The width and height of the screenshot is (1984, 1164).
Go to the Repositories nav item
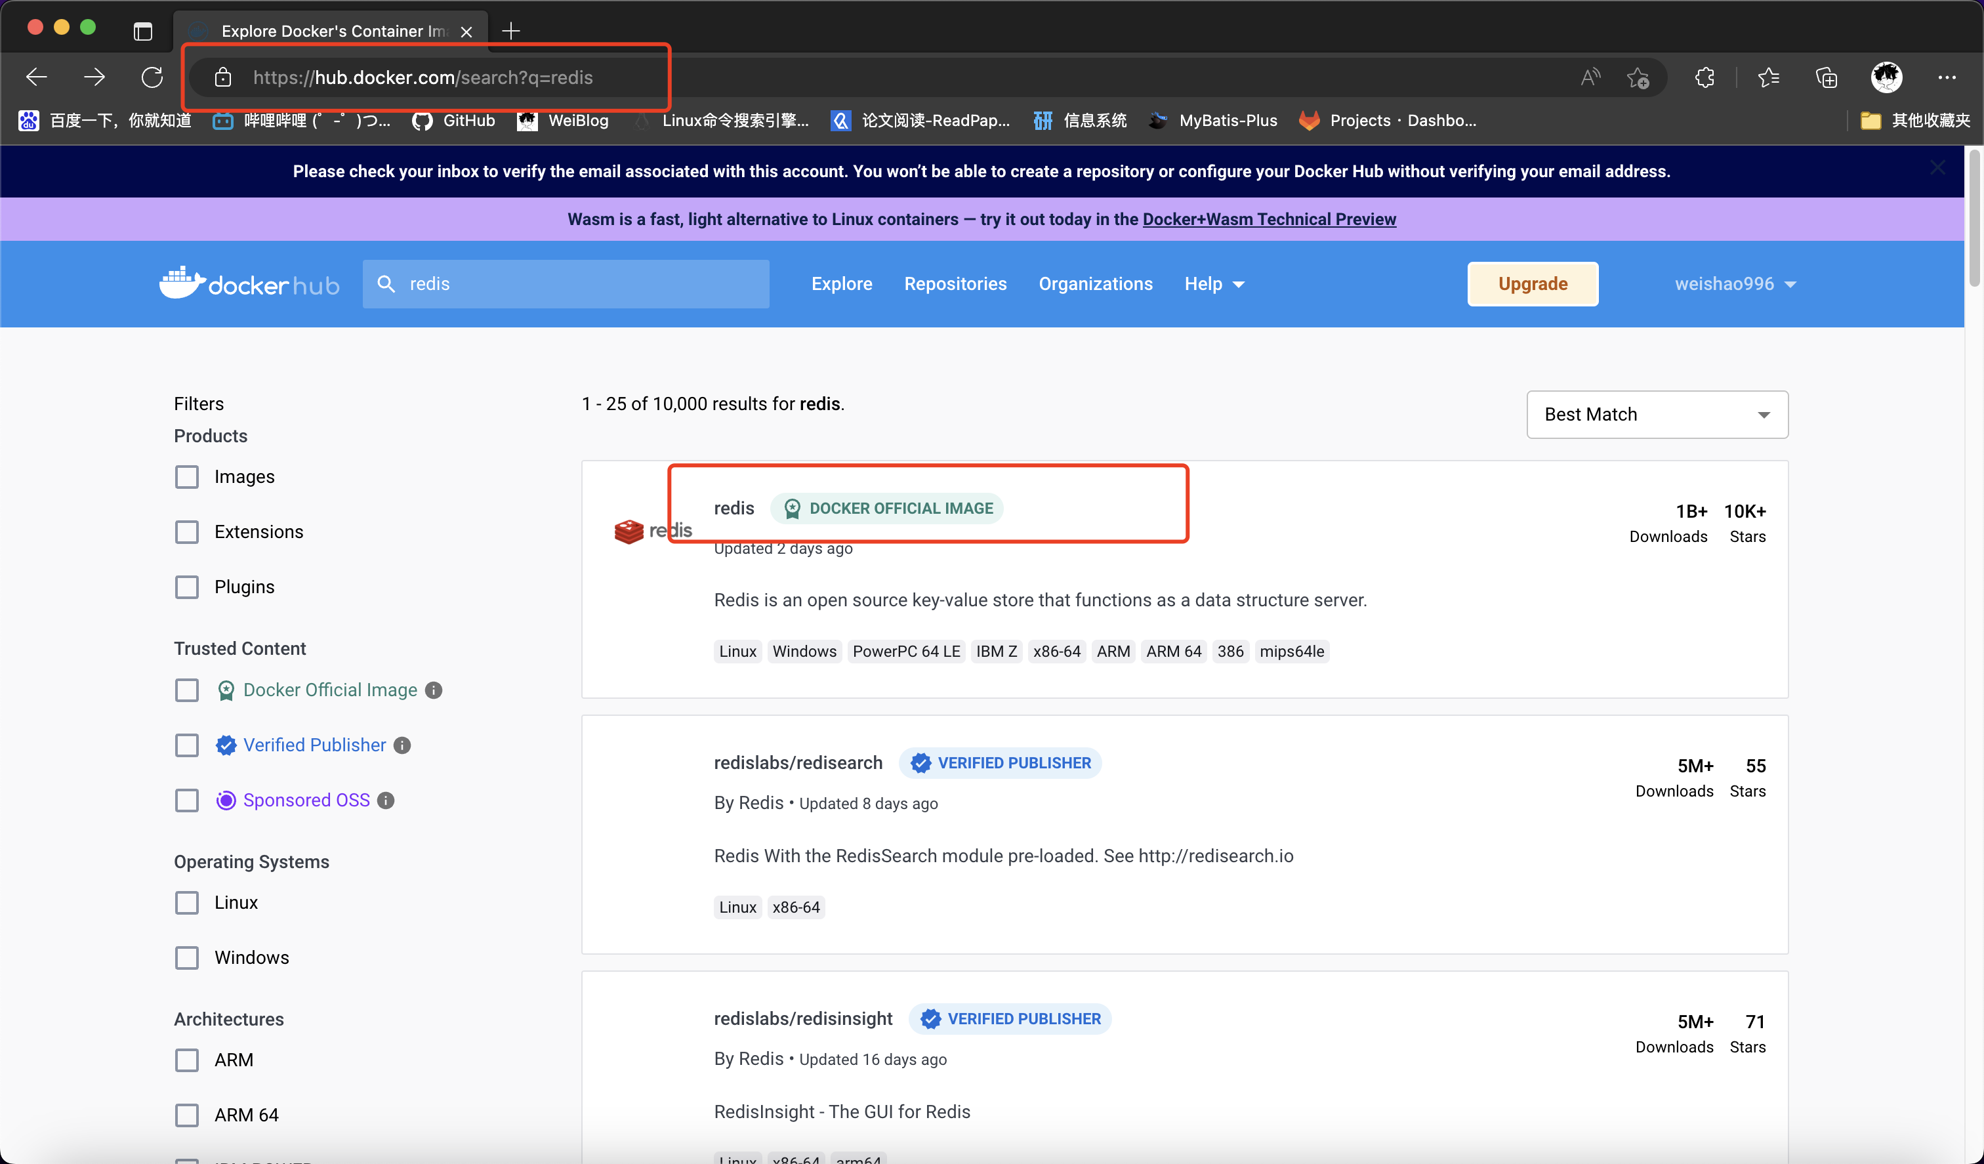coord(955,283)
